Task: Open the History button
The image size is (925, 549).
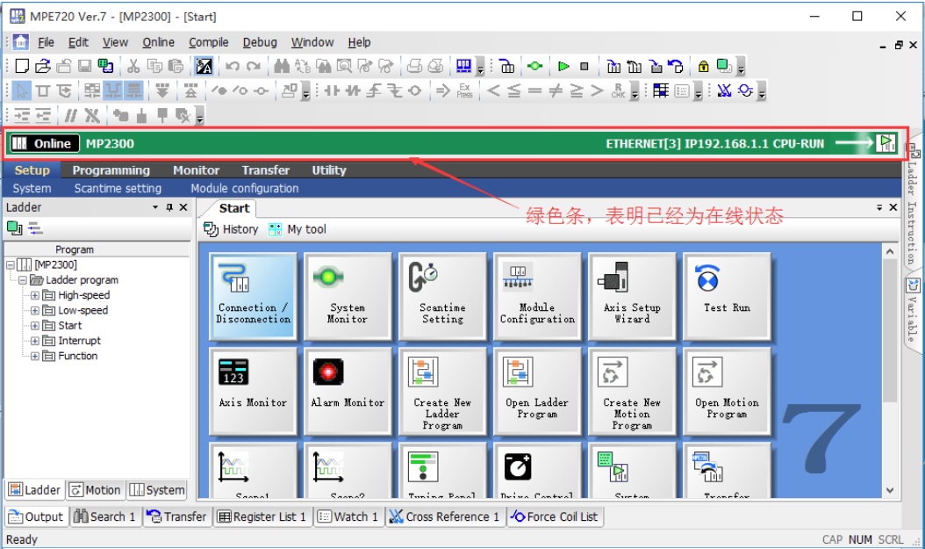Action: point(231,229)
